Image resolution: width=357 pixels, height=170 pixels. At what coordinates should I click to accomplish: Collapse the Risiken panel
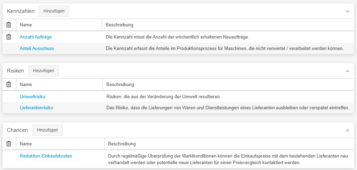(x=347, y=71)
